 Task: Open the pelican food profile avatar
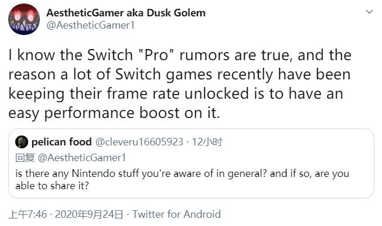pyautogui.click(x=22, y=142)
